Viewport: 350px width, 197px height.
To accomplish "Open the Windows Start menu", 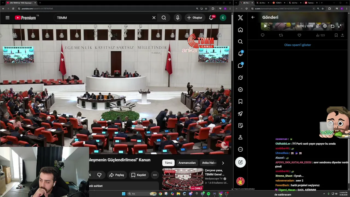I will [124, 194].
